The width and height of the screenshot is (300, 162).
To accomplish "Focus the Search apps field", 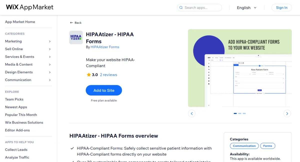I will click(199, 8).
